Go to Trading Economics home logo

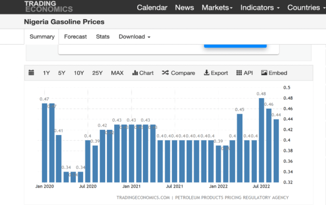point(49,7)
